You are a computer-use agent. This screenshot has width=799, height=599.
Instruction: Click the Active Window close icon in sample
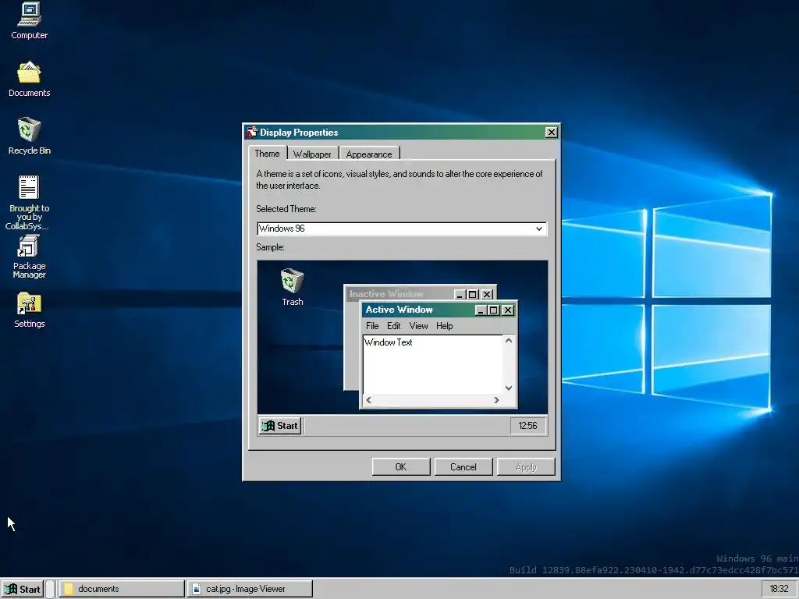click(507, 310)
